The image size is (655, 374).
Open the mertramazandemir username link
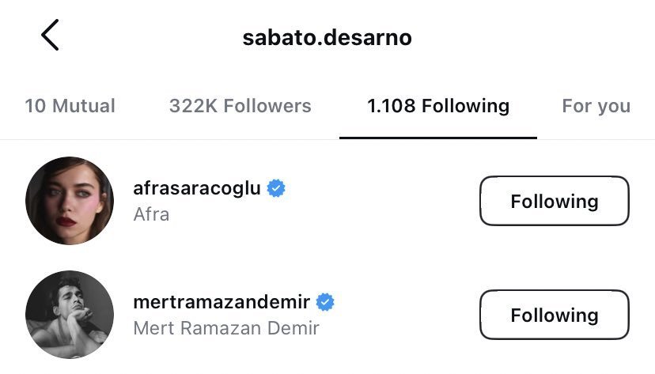pos(224,302)
